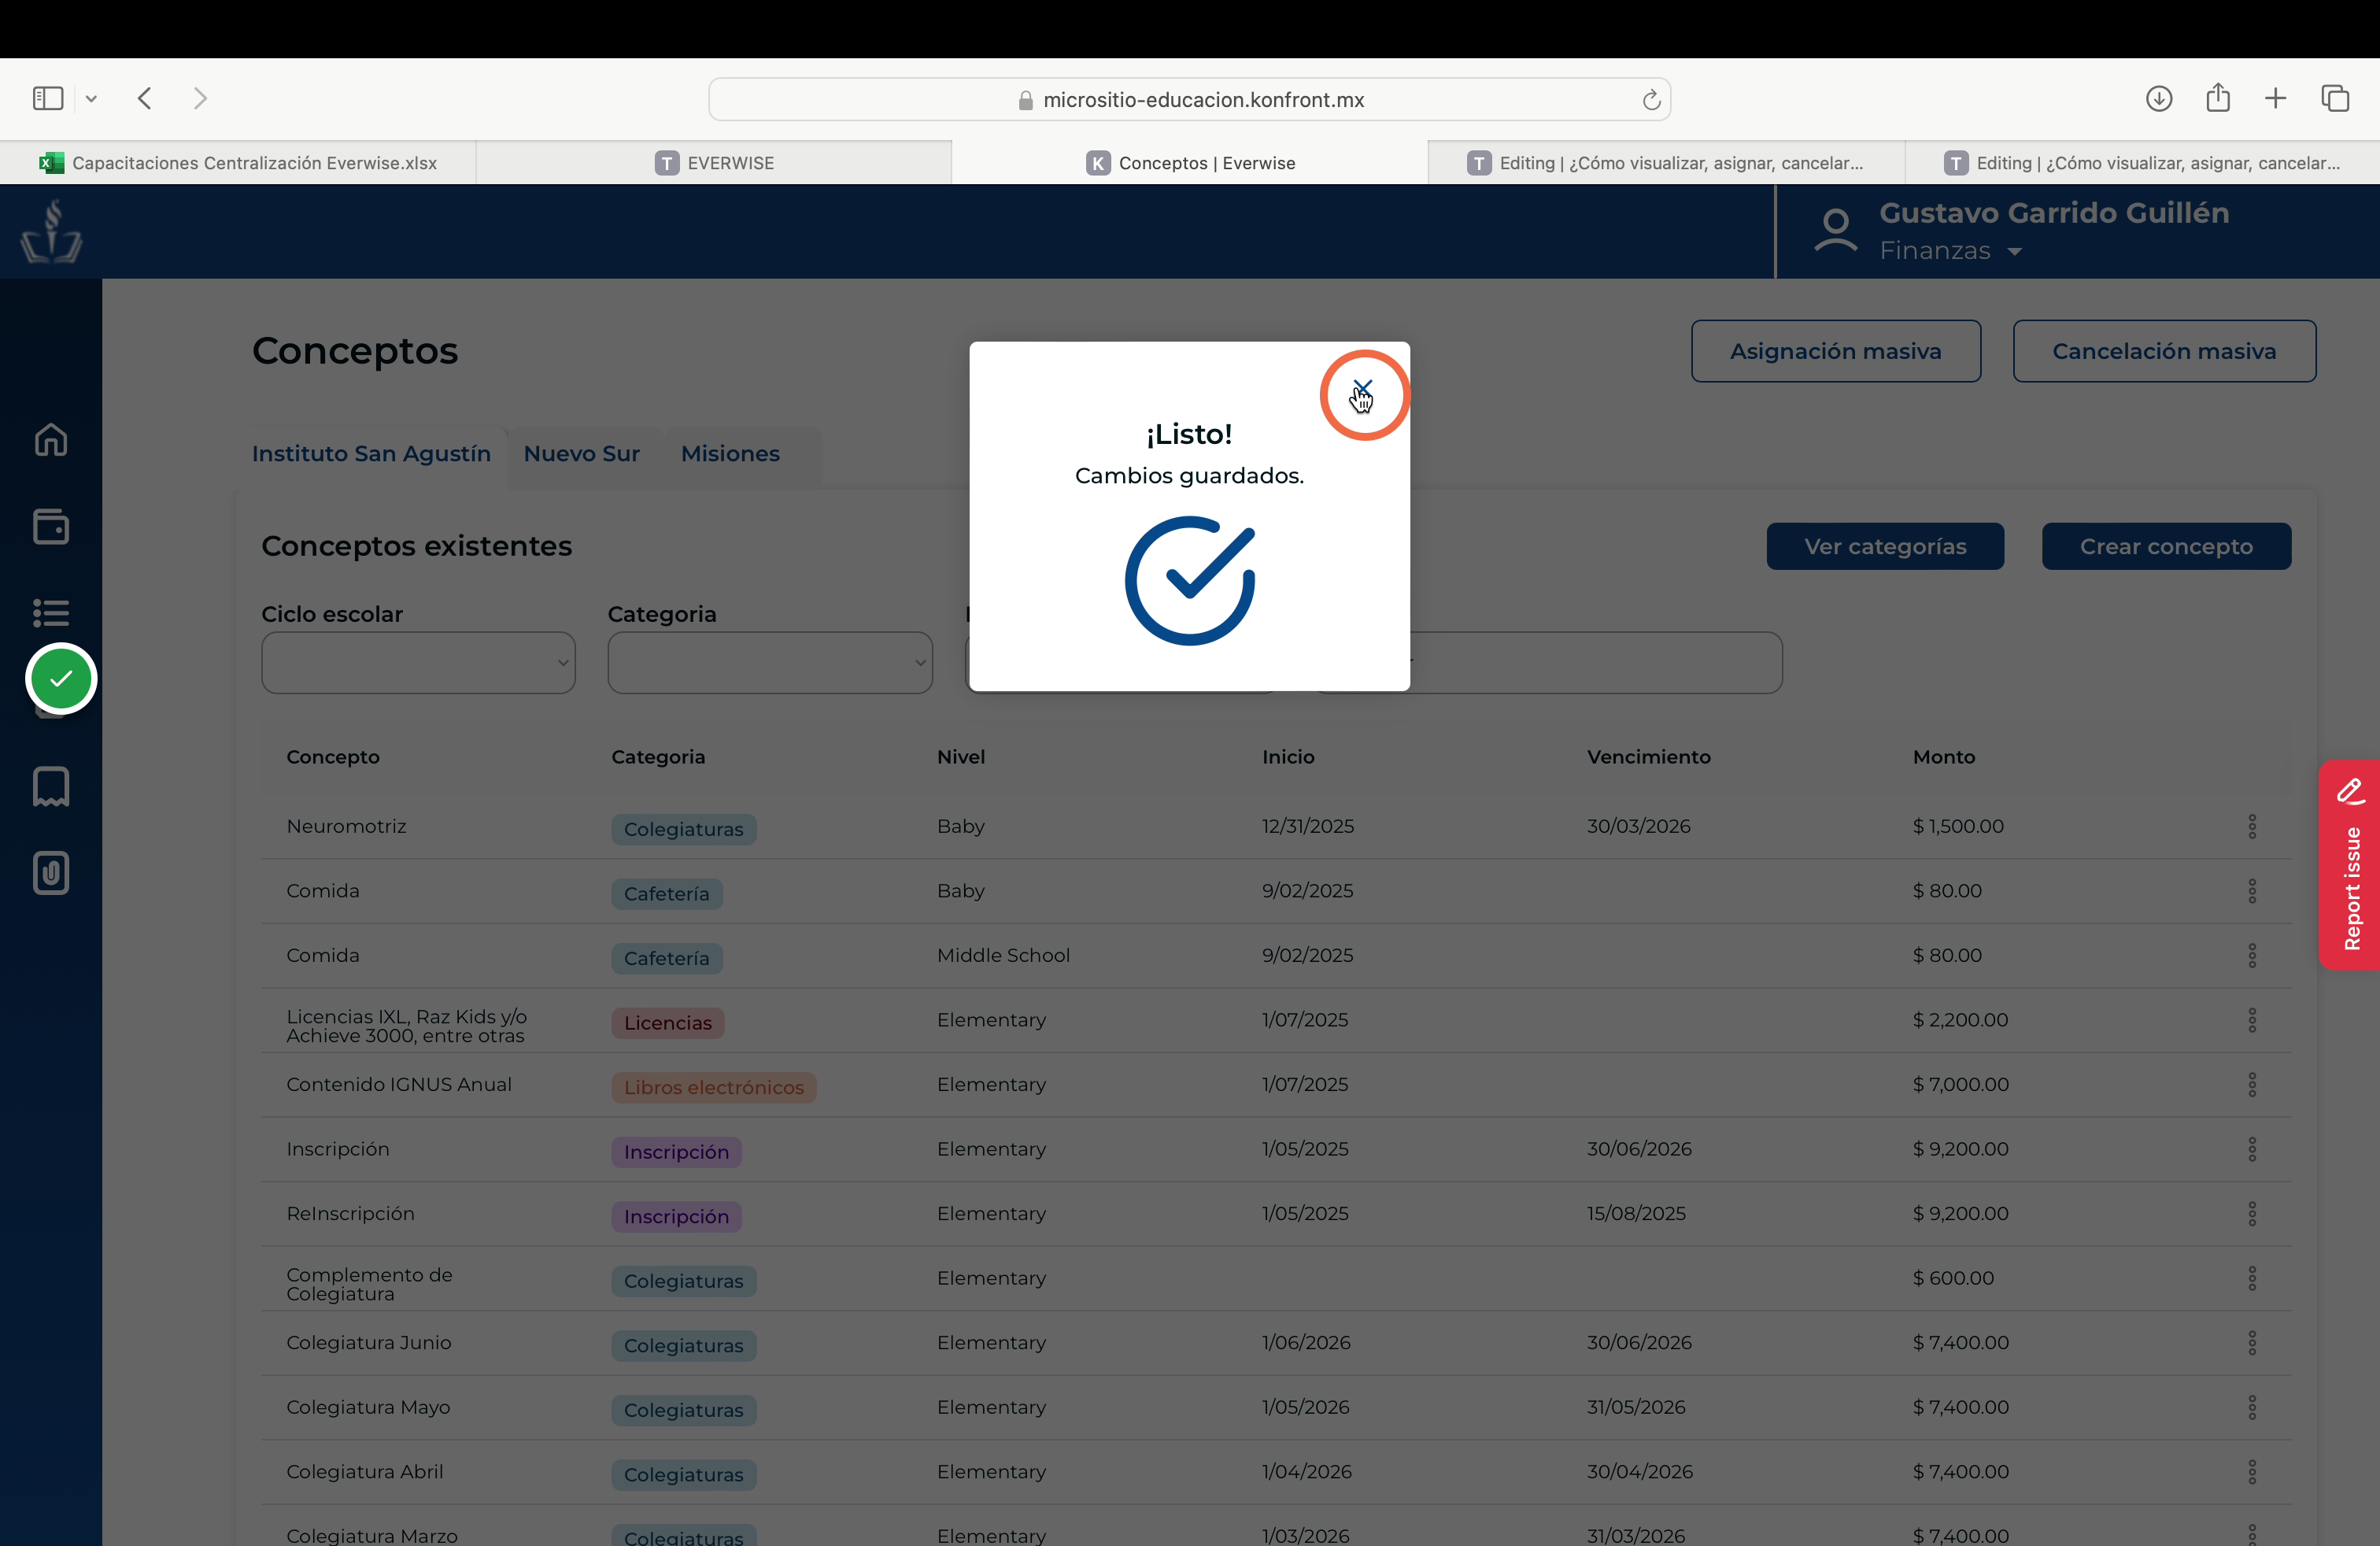Viewport: 2380px width, 1546px height.
Task: Open the bookmark icon in the sidebar
Action: 51,787
